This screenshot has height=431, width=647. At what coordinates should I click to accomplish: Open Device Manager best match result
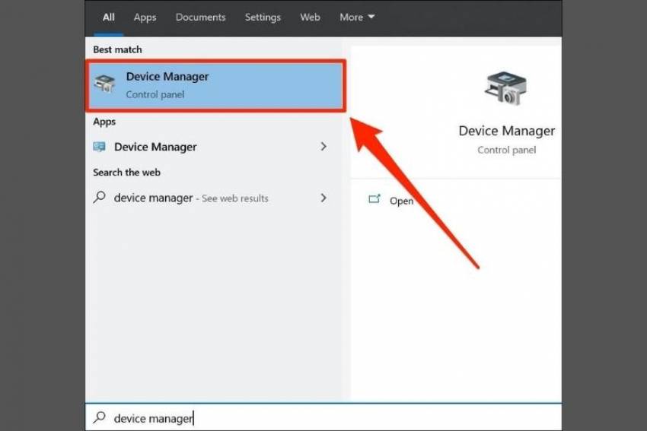(215, 85)
